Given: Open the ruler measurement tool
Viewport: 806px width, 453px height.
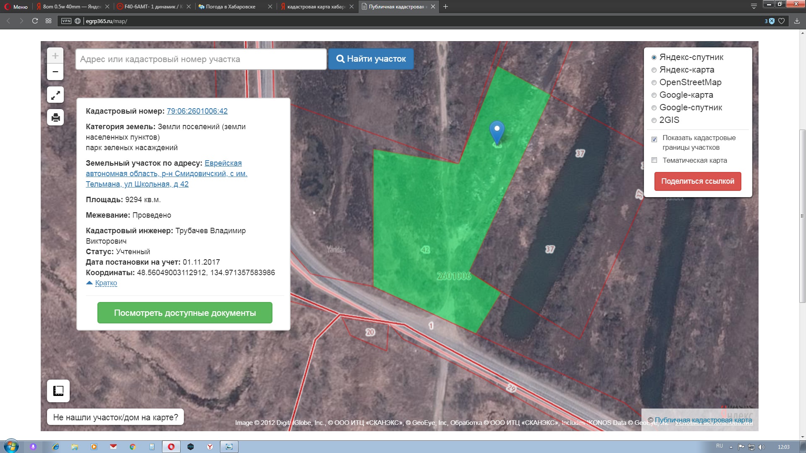Looking at the screenshot, I should 58,391.
